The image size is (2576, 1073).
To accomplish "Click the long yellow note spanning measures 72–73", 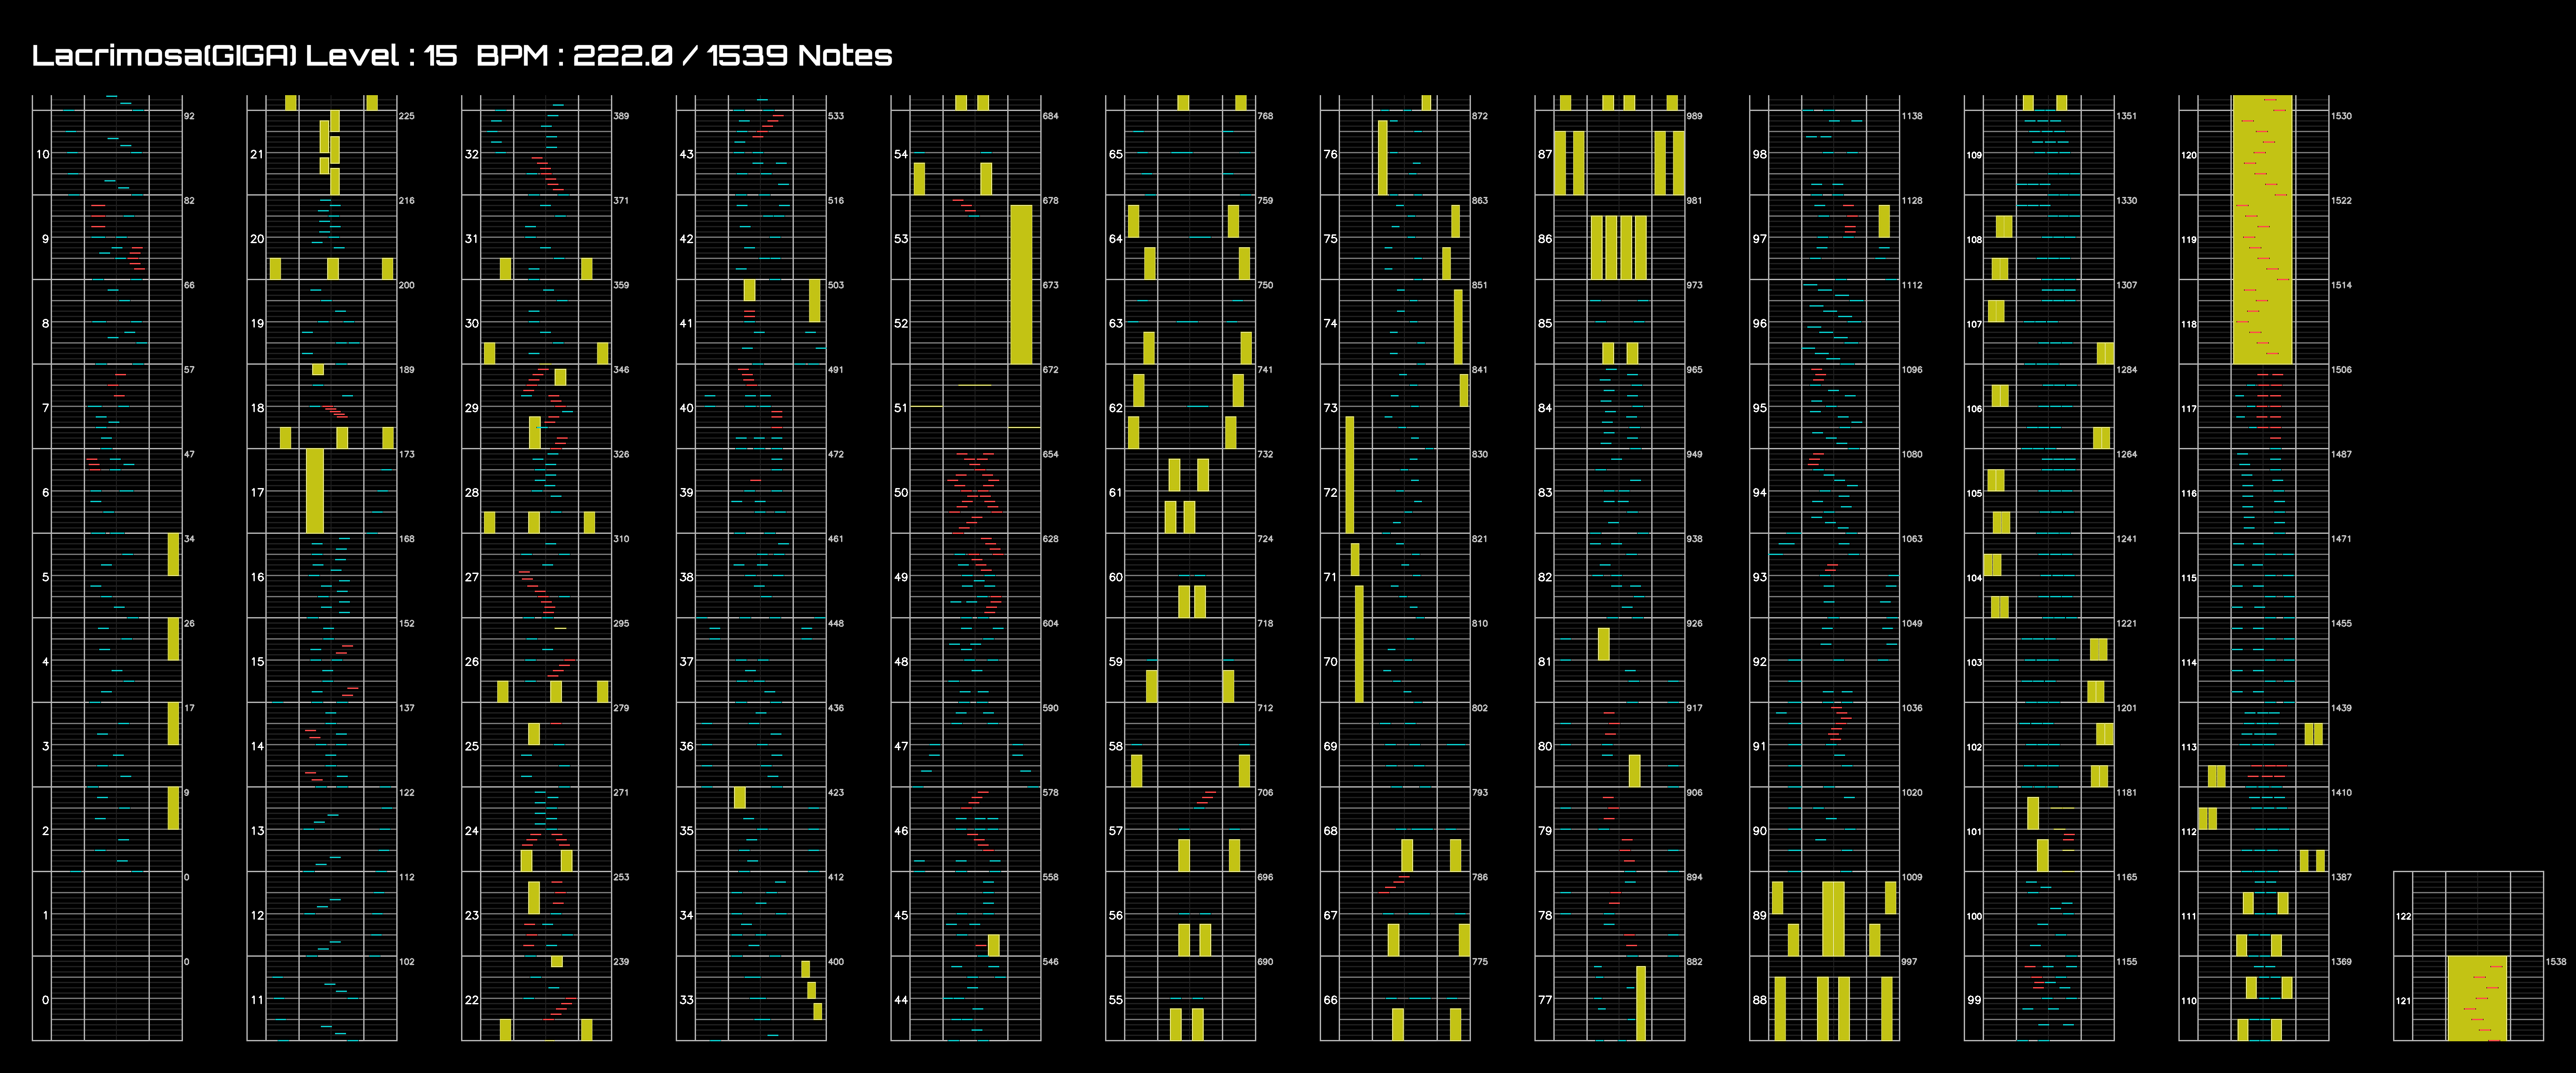I will click(x=1350, y=474).
